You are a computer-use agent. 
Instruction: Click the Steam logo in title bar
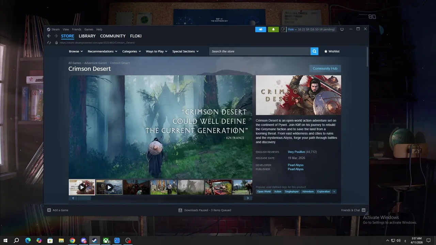tap(49, 30)
